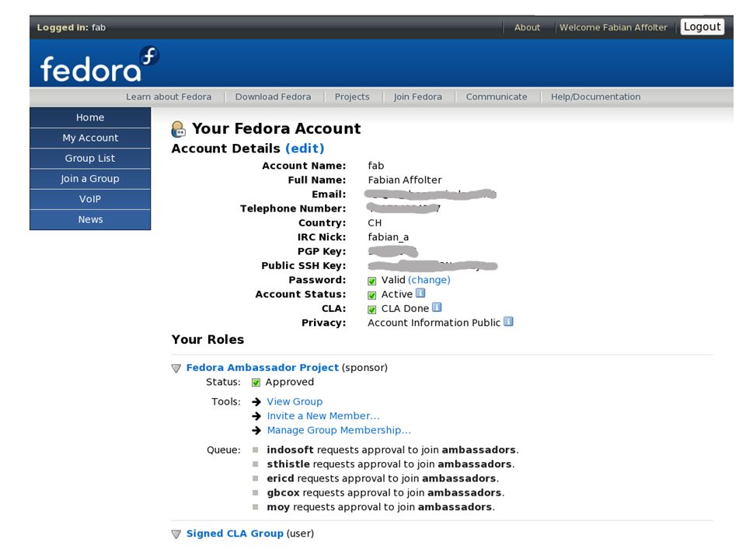Click the edit link for Account Details

tap(305, 149)
